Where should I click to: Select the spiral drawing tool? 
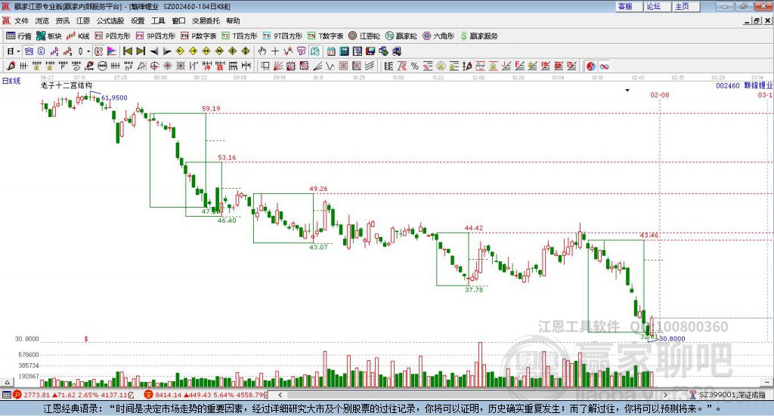point(76,66)
